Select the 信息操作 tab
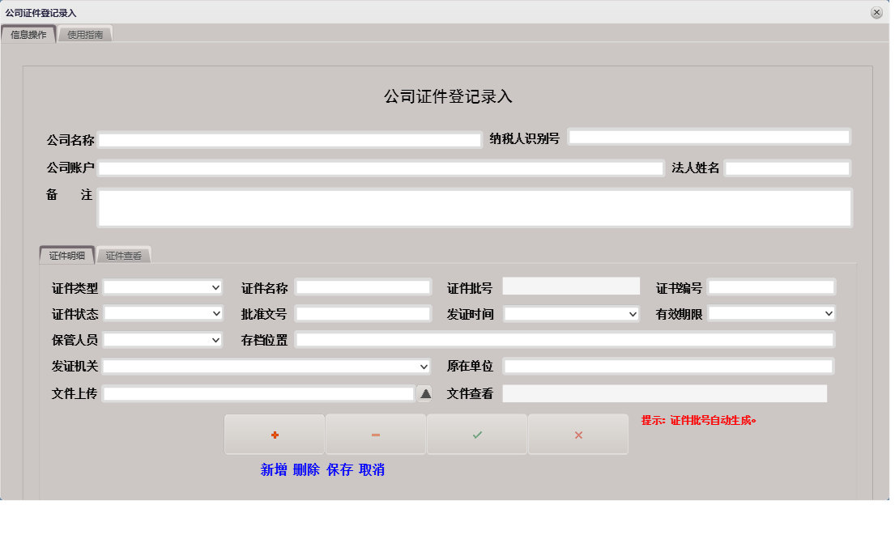Image resolution: width=895 pixels, height=556 pixels. tap(29, 34)
